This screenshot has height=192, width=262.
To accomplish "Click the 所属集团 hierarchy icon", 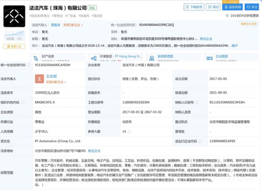I will [93, 58].
